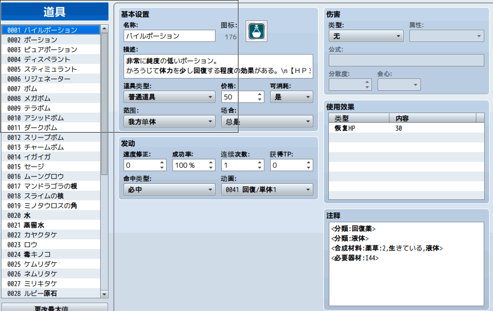Select item 0016 ムーングロウ
Image resolution: width=493 pixels, height=311 pixels.
[51, 176]
